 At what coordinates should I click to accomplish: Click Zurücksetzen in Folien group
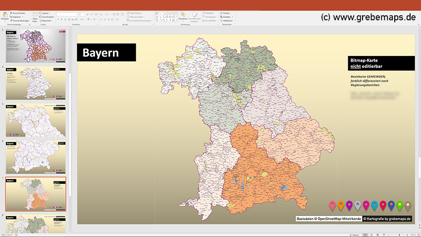[47, 17]
